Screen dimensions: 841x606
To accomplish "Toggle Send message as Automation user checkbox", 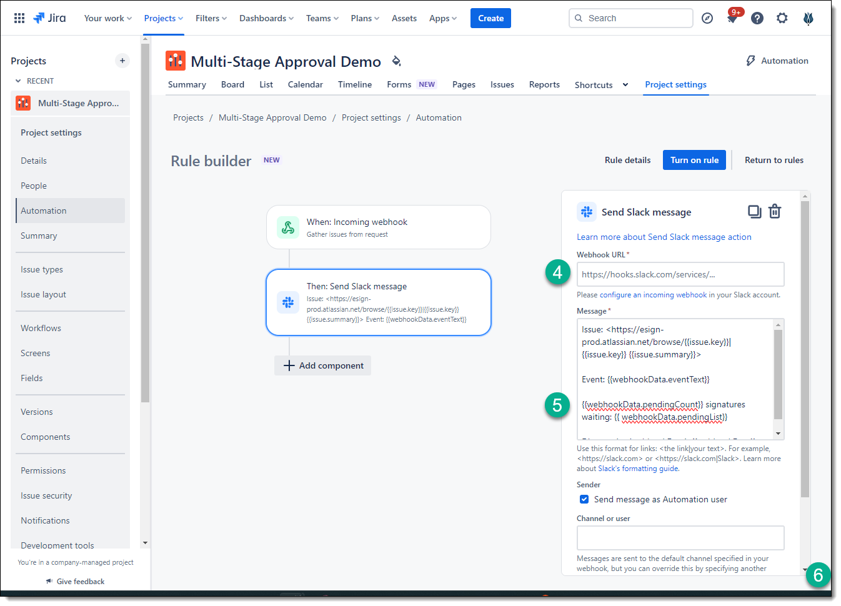I will (584, 499).
